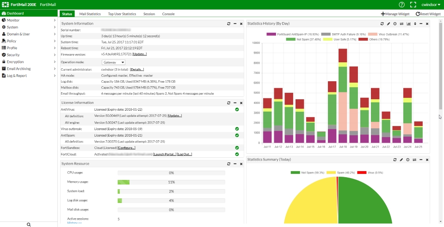Open the help question mark icon
This screenshot has height=227, width=444.
coord(401,4)
